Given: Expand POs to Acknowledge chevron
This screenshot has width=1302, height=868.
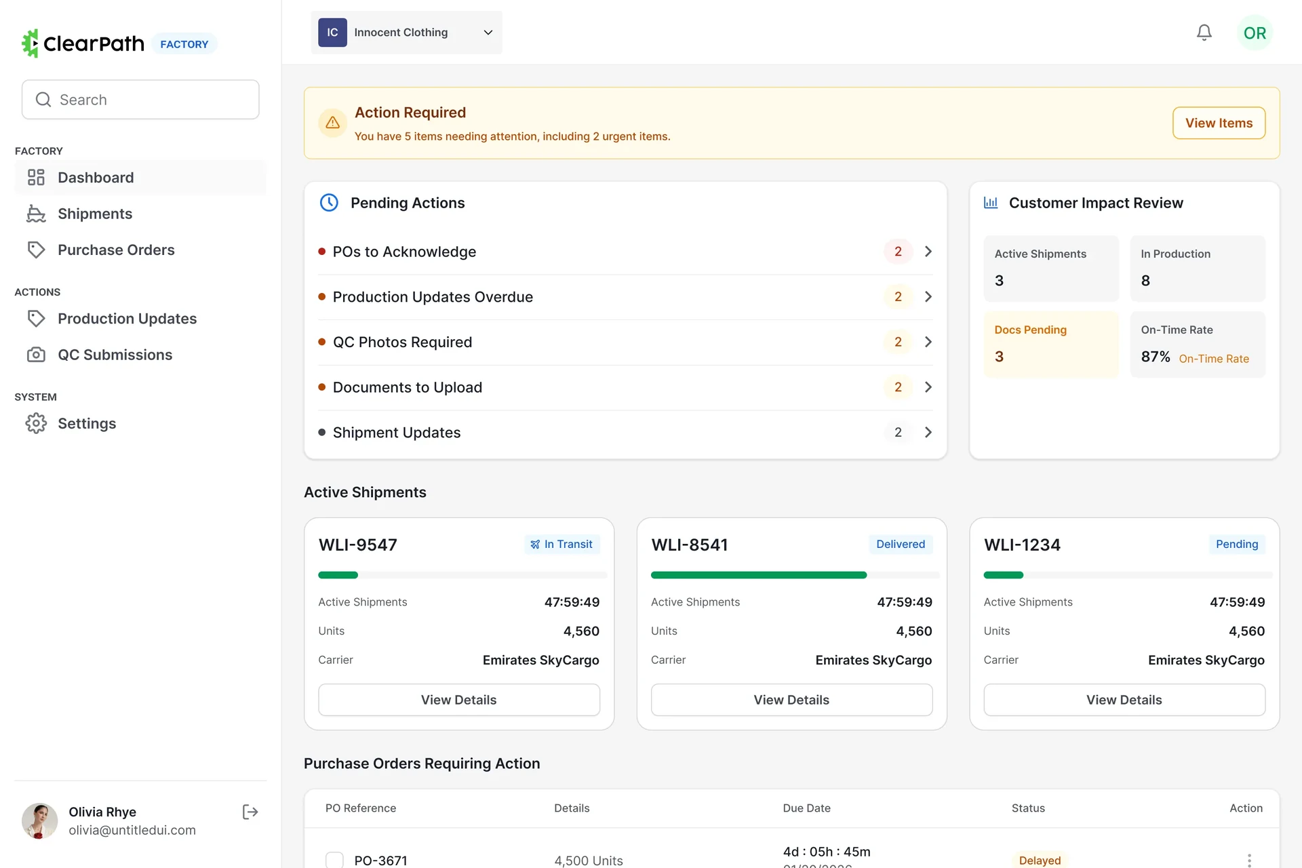Looking at the screenshot, I should click(x=928, y=252).
